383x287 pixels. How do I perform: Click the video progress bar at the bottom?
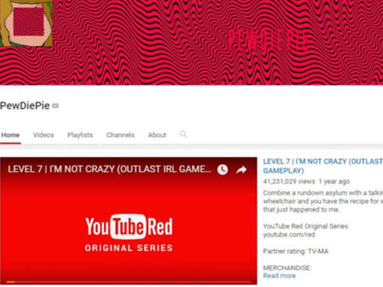pyautogui.click(x=128, y=281)
